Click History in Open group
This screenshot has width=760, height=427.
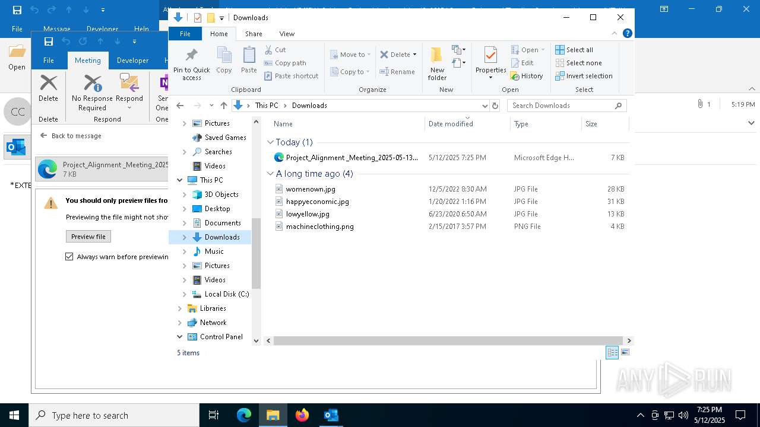[527, 76]
